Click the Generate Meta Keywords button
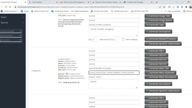The height and width of the screenshot is (108, 192). (x=160, y=73)
